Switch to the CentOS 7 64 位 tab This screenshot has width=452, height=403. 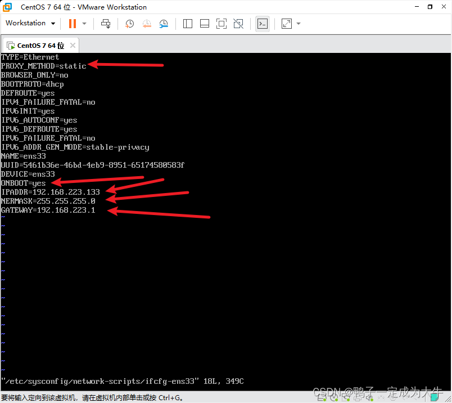(x=39, y=45)
